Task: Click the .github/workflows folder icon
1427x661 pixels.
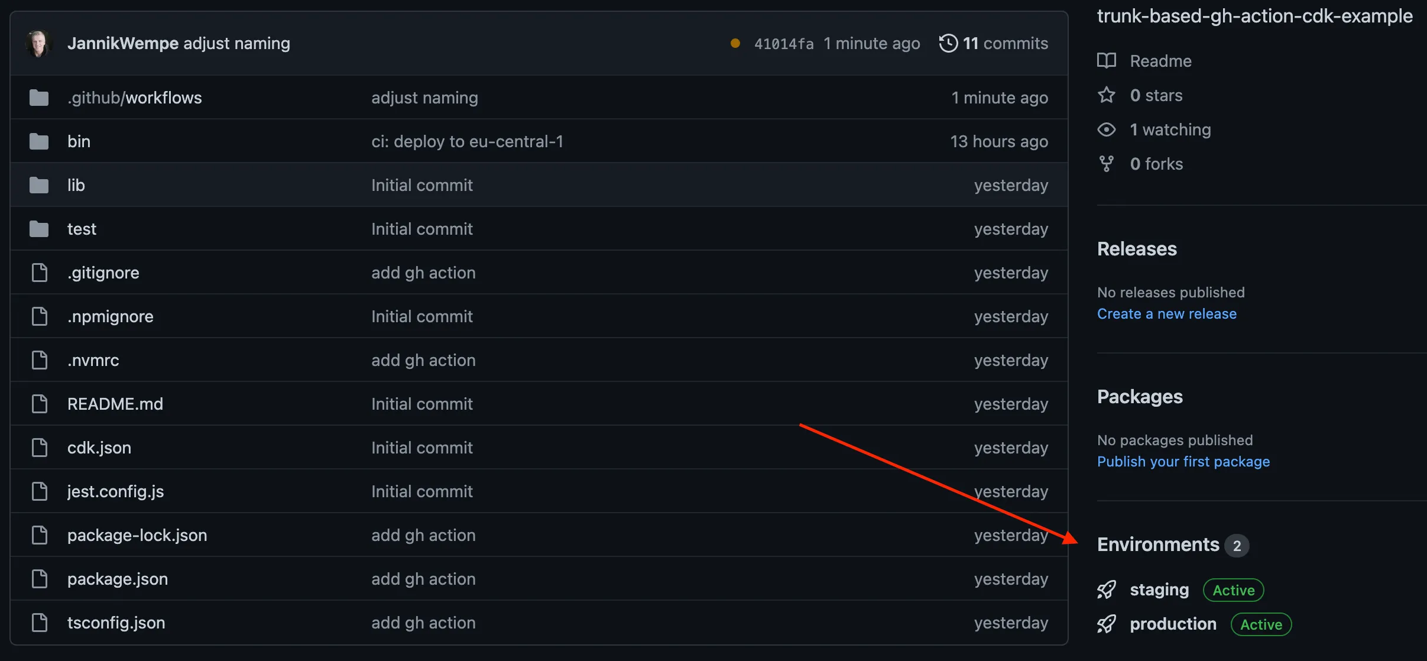Action: tap(37, 96)
